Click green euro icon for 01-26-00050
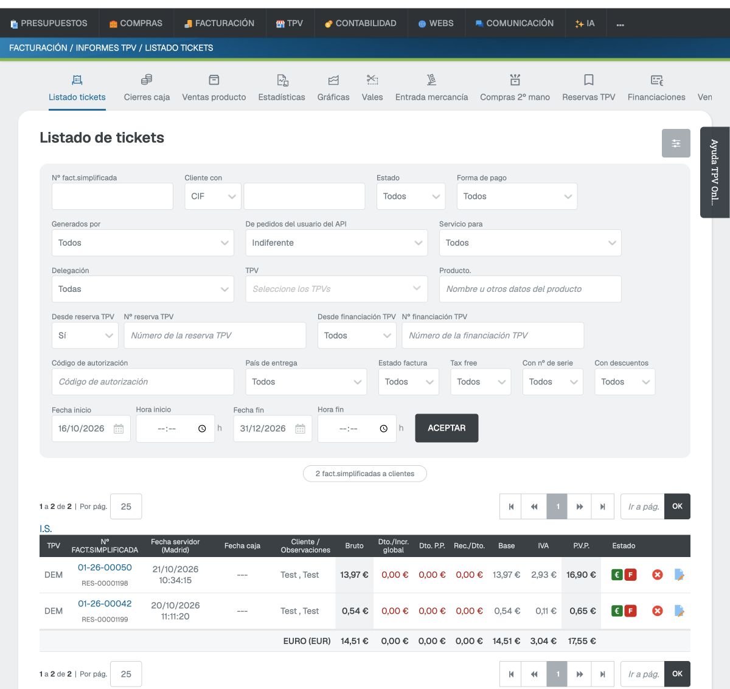Viewport: 730px width, 689px height. point(617,575)
